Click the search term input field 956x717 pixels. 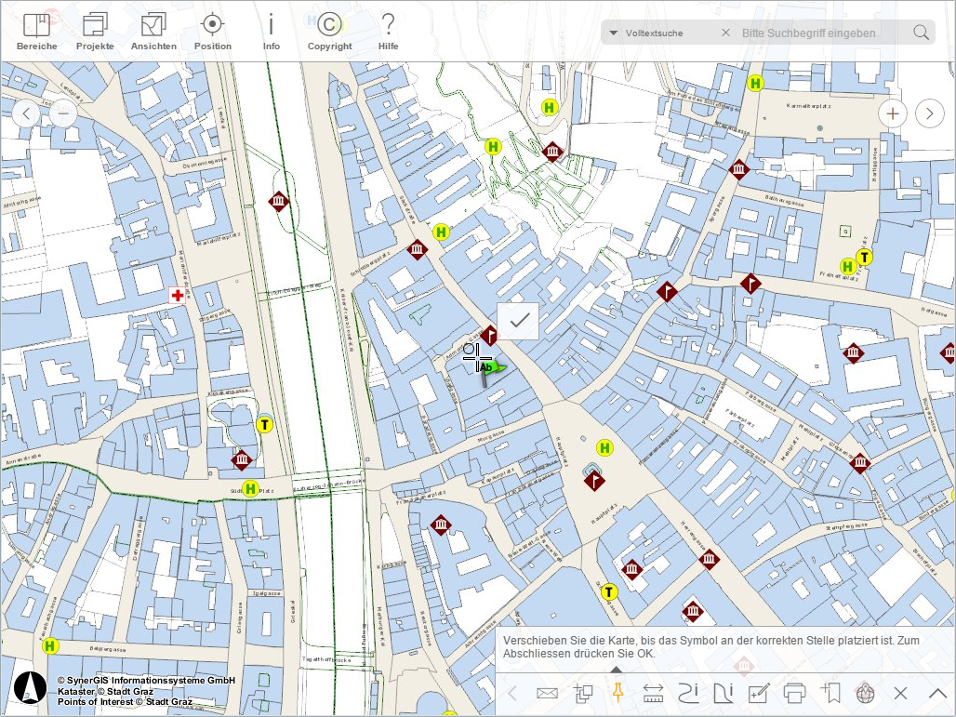point(809,32)
